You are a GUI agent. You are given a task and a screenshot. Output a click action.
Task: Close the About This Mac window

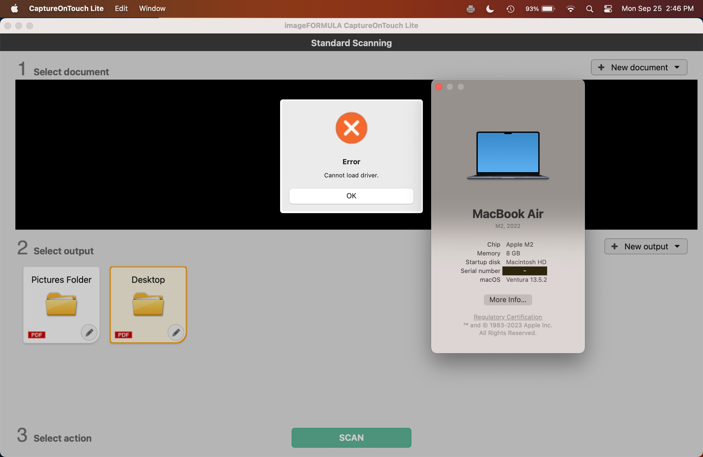[x=439, y=87]
